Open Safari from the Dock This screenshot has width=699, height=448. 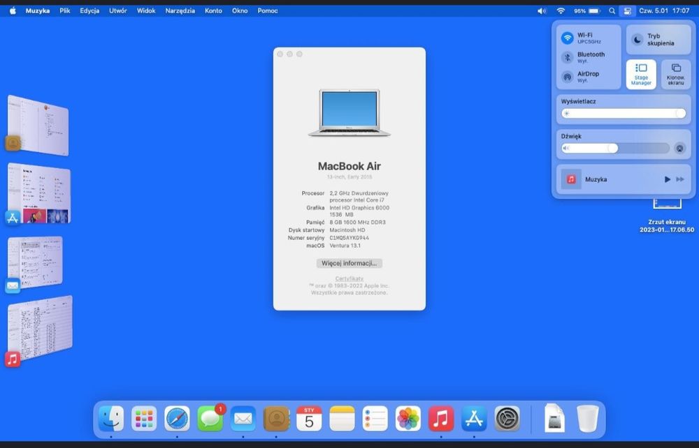pos(177,419)
